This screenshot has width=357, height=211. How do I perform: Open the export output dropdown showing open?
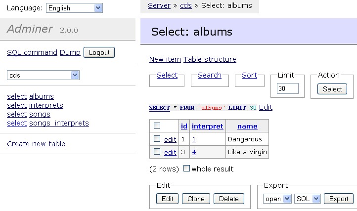point(277,199)
